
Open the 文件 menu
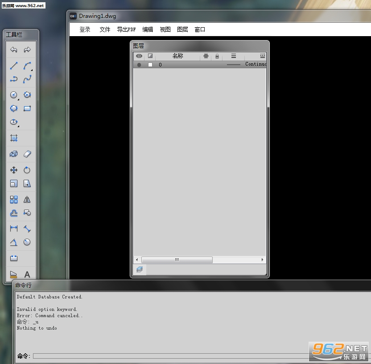coord(105,29)
